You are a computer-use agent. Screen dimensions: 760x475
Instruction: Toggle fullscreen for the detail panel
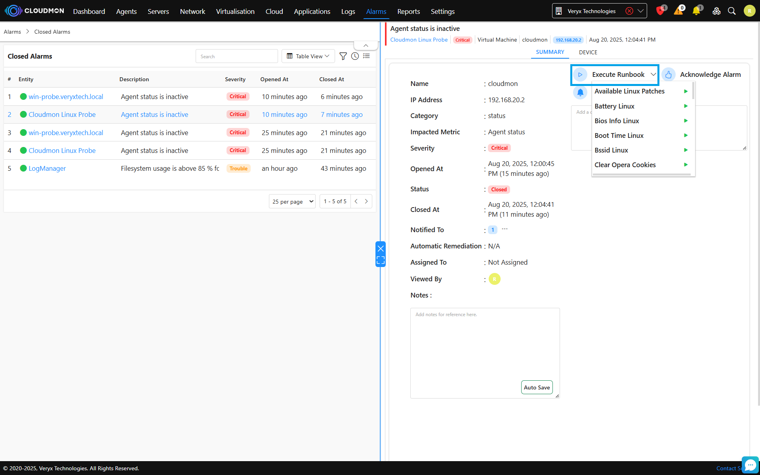(381, 260)
